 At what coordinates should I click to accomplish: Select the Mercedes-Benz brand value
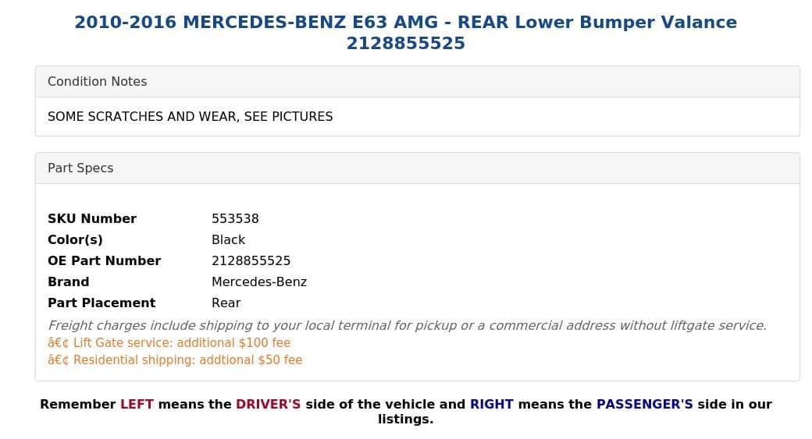click(x=259, y=281)
